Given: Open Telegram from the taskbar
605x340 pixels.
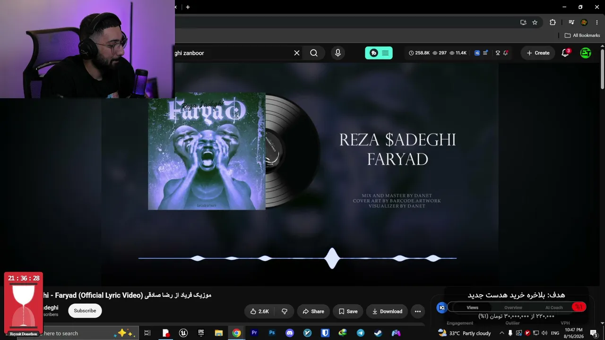Looking at the screenshot, I should click(x=361, y=333).
